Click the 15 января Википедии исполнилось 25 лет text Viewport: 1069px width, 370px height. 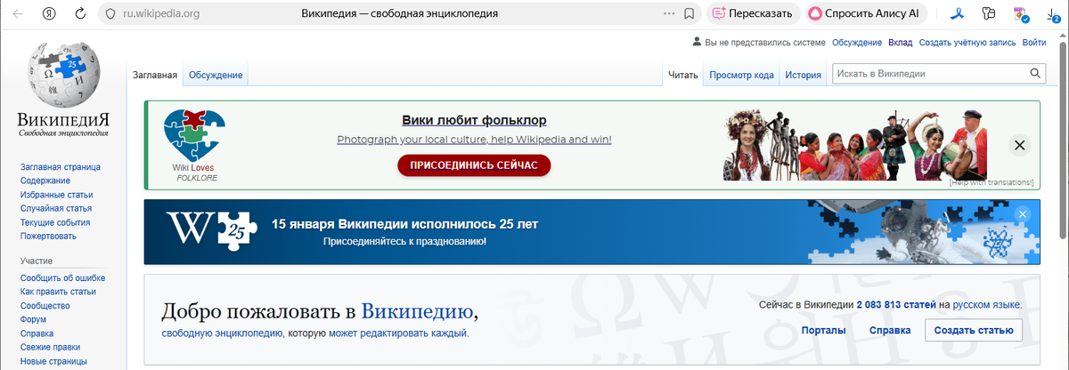(404, 224)
